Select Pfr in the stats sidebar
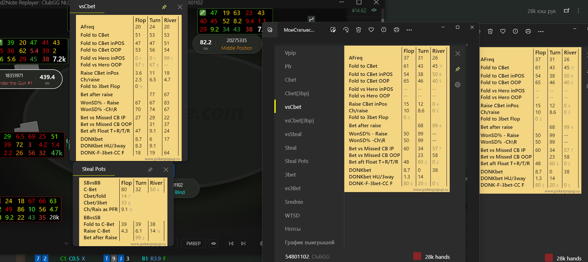 click(x=288, y=66)
